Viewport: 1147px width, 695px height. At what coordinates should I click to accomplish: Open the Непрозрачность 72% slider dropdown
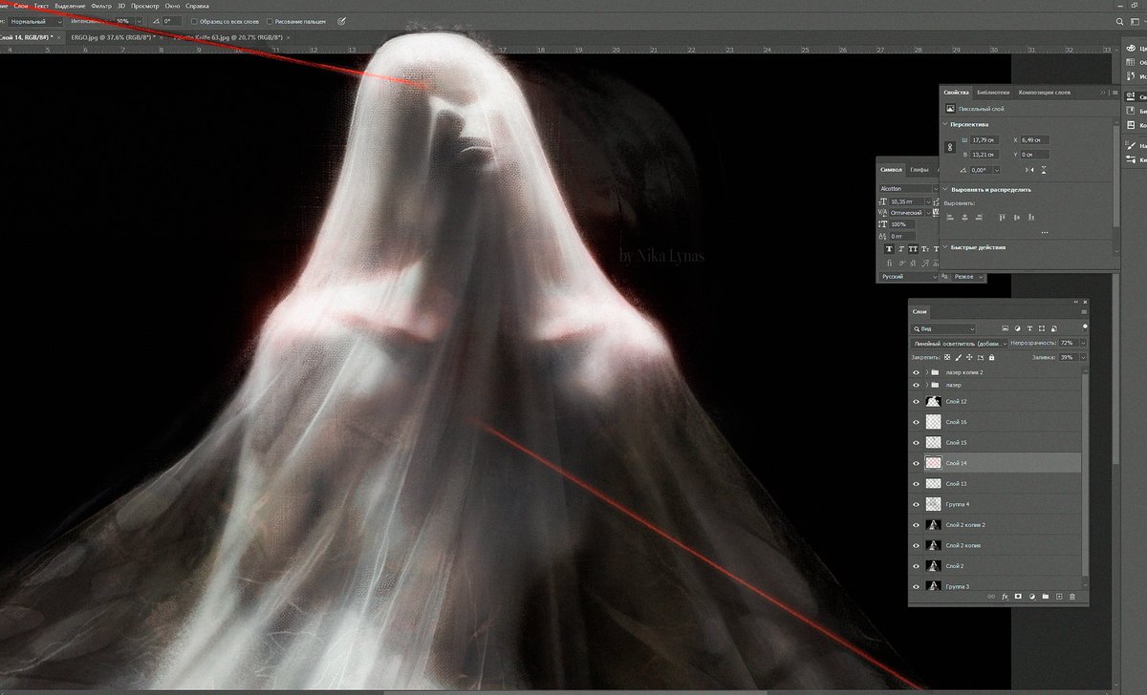[1083, 343]
